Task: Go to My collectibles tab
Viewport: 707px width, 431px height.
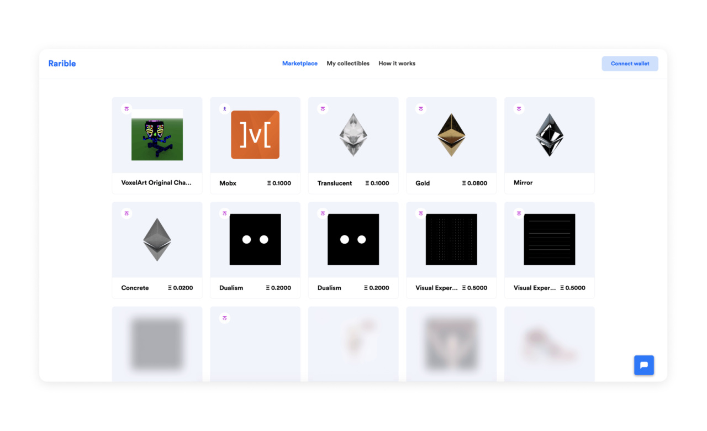Action: tap(348, 64)
